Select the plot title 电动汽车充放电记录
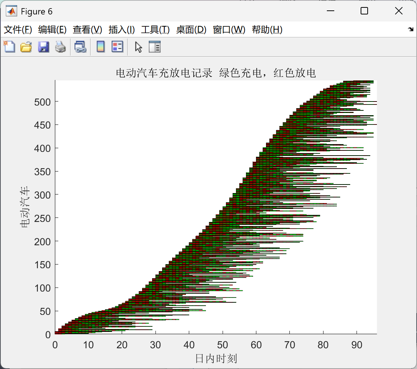 (164, 73)
